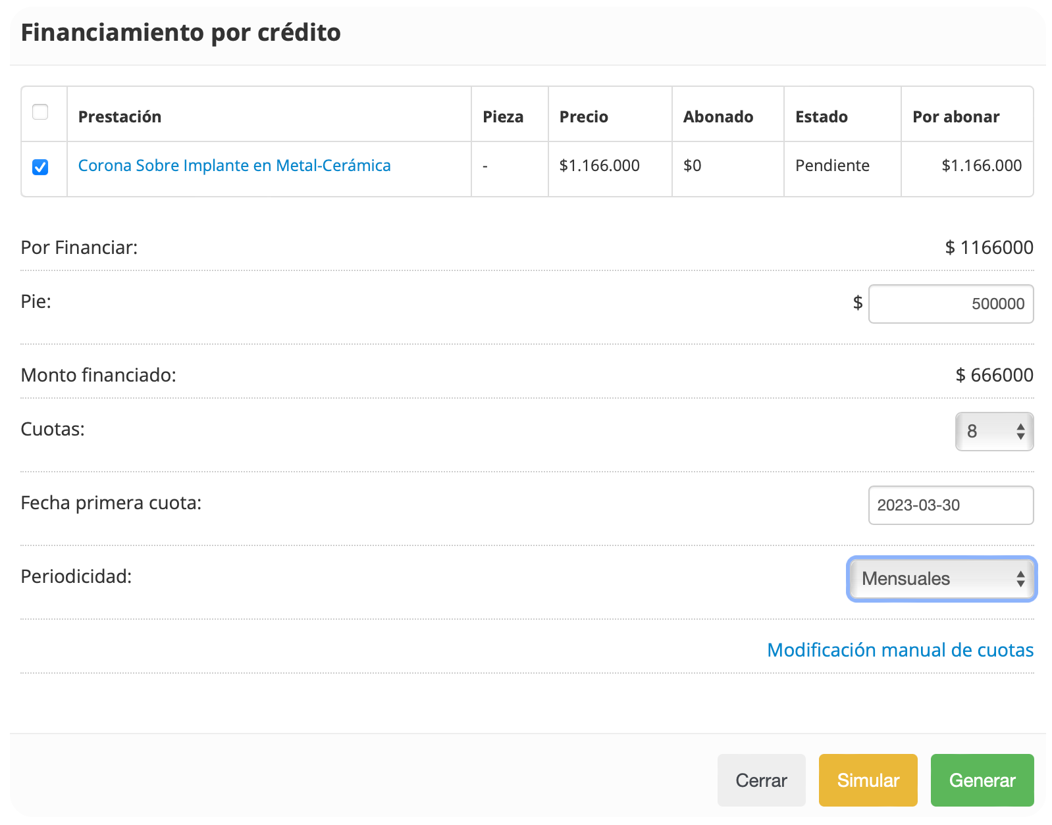
Task: Click the yellow Simular button
Action: point(868,780)
